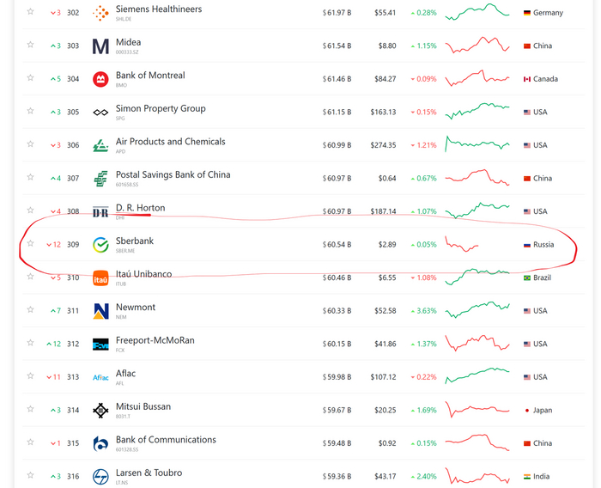Click the orange Itaú Unibanco logo
The height and width of the screenshot is (488, 601).
coord(100,278)
